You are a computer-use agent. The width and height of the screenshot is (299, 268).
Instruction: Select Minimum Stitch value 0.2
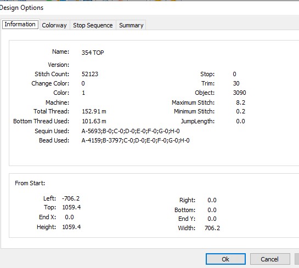240,111
